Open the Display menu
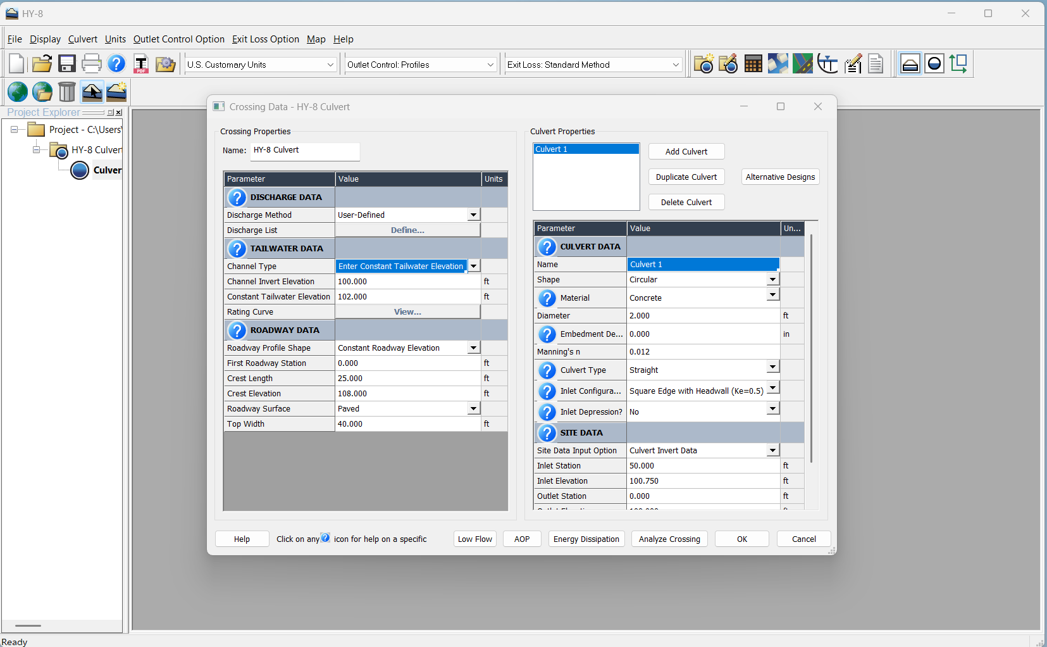 tap(45, 39)
